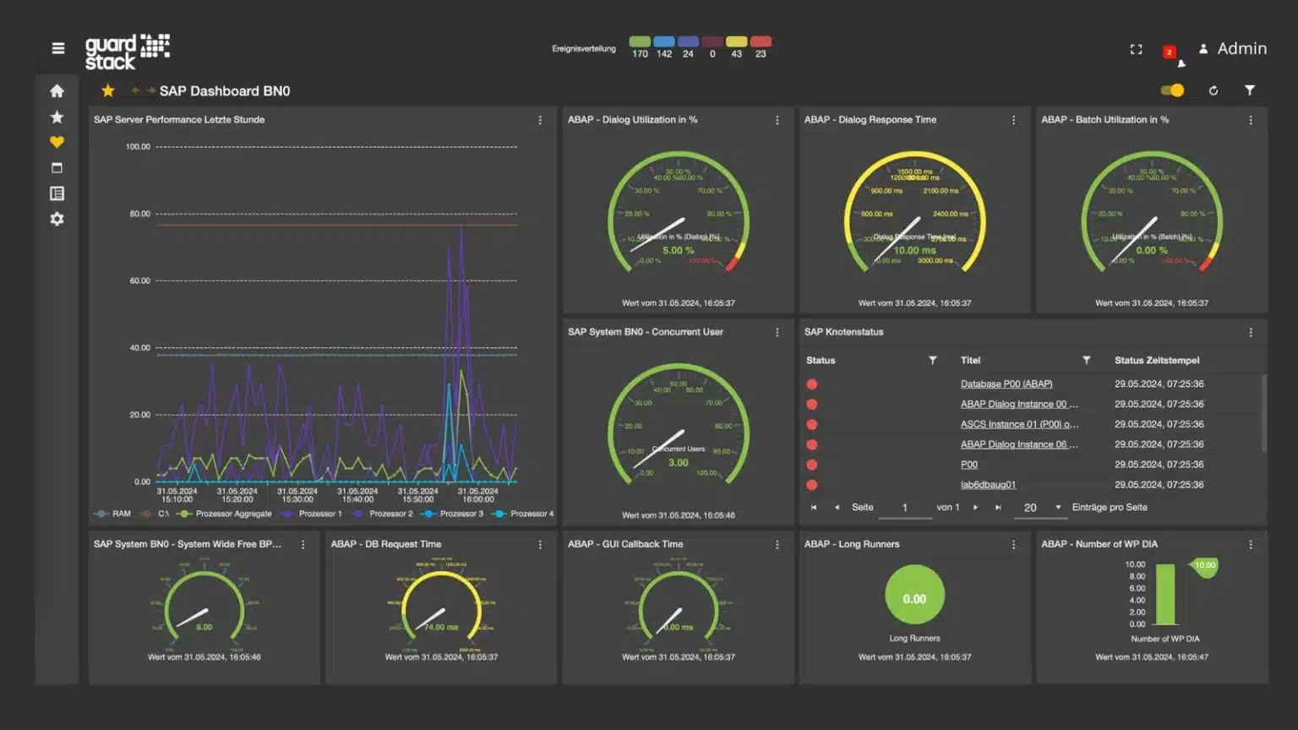Toggle favorite star for SAP Dashboard BN0

pos(108,90)
